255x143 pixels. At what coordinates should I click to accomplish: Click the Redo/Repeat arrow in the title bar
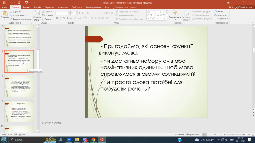click(x=19, y=3)
